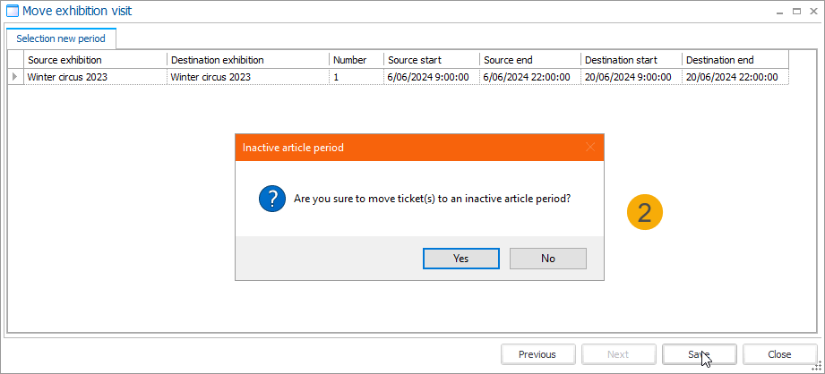Select the row indicator arrow of first row
This screenshot has width=825, height=374.
14,77
